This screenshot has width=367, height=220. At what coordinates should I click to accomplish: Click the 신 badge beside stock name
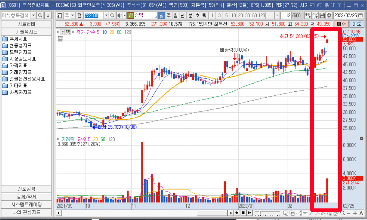(x=131, y=15)
